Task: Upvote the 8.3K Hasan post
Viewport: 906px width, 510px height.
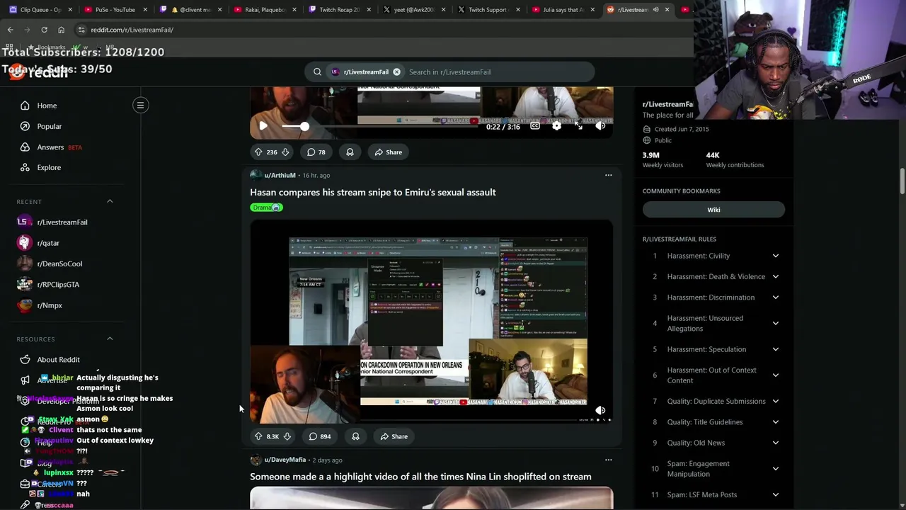Action: click(x=258, y=437)
